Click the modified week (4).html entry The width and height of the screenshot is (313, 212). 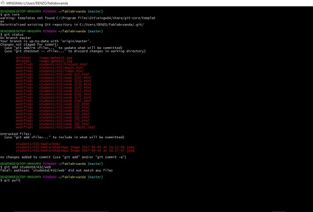53,111
